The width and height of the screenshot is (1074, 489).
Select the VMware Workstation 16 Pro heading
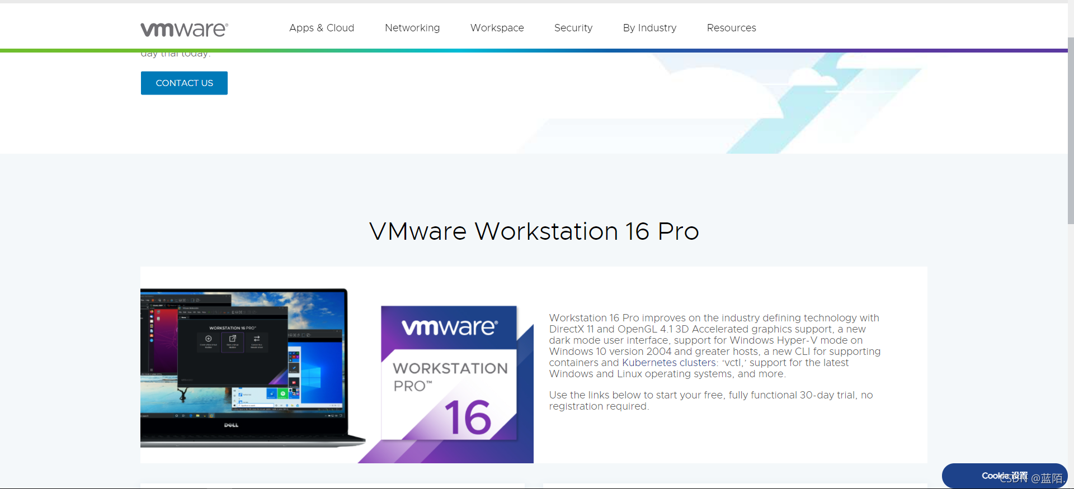pyautogui.click(x=534, y=231)
